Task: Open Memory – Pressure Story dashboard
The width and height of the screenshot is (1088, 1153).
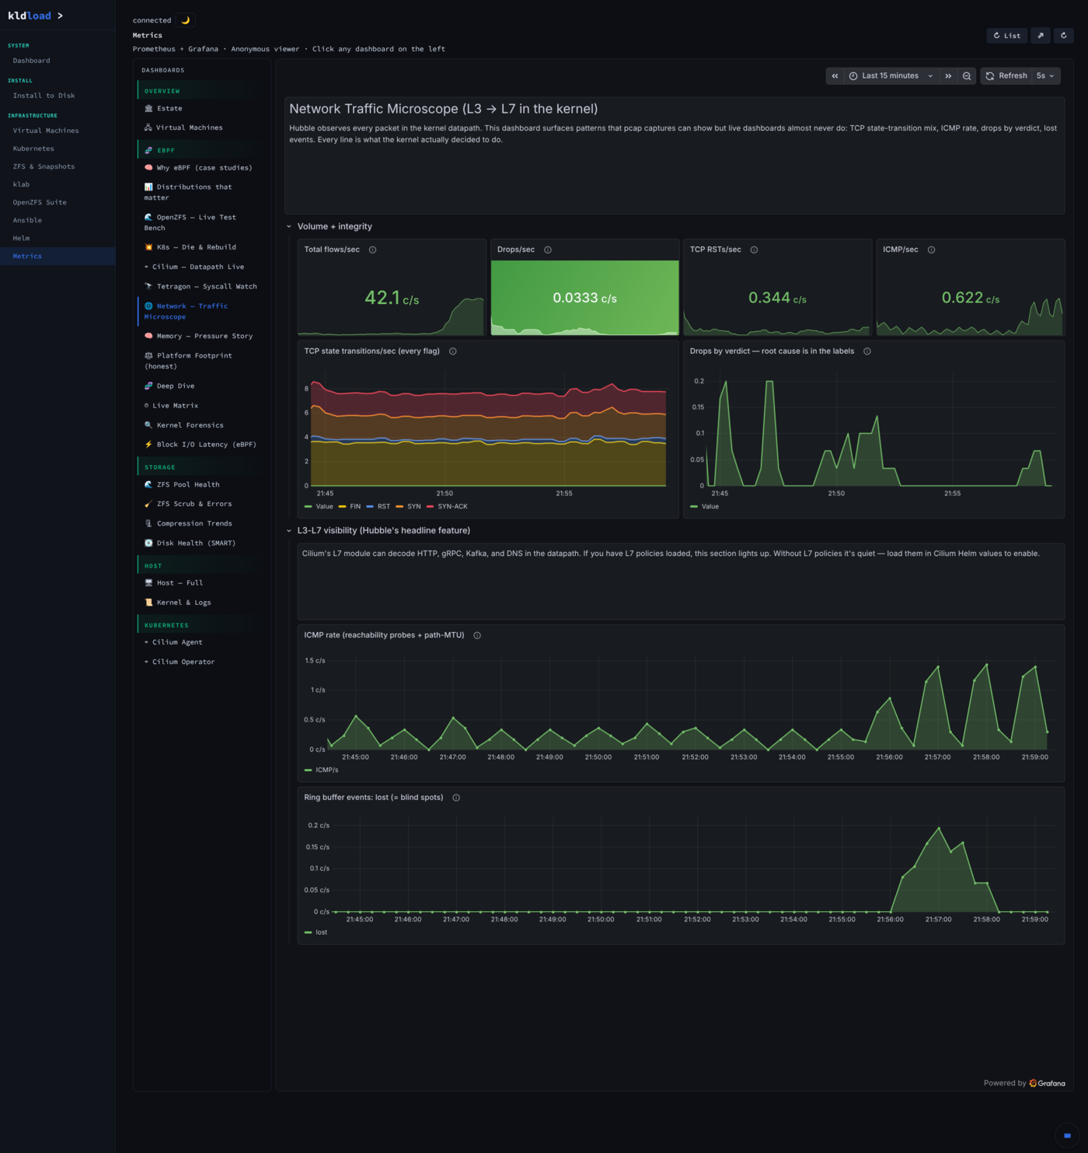Action: tap(200, 336)
